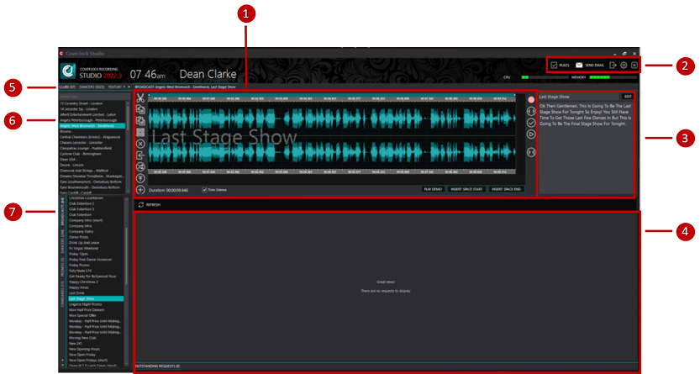Click the Insert Space Start button
The width and height of the screenshot is (700, 374).
coord(466,190)
